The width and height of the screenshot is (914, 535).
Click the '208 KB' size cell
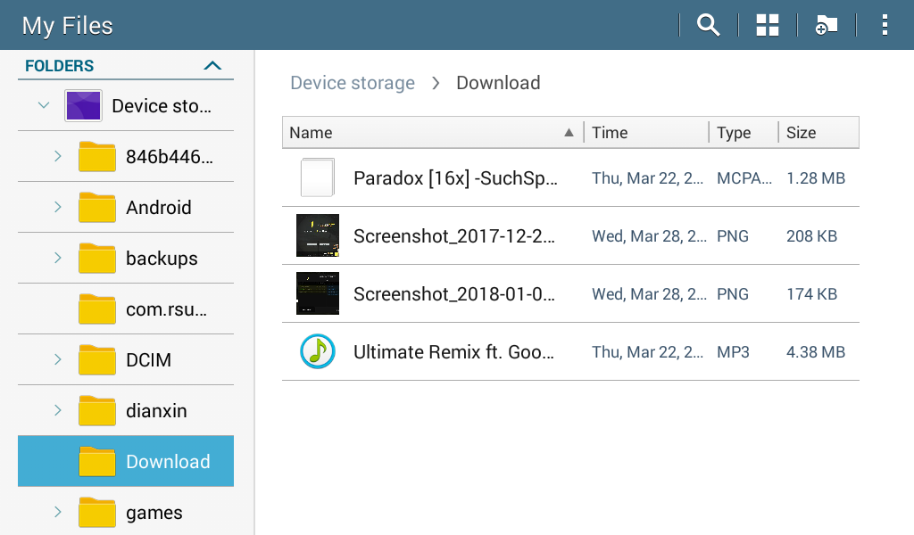811,235
